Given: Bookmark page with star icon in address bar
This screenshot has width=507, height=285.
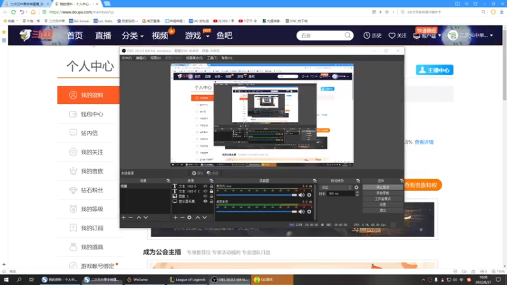Looking at the screenshot, I should [387, 12].
